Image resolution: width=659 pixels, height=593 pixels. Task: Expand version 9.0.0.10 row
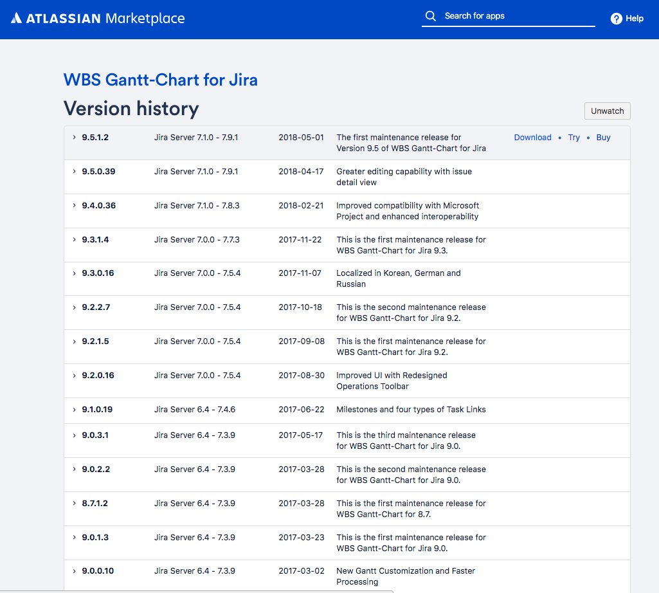coord(75,571)
